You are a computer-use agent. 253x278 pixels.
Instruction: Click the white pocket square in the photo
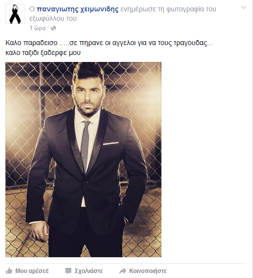tap(111, 143)
